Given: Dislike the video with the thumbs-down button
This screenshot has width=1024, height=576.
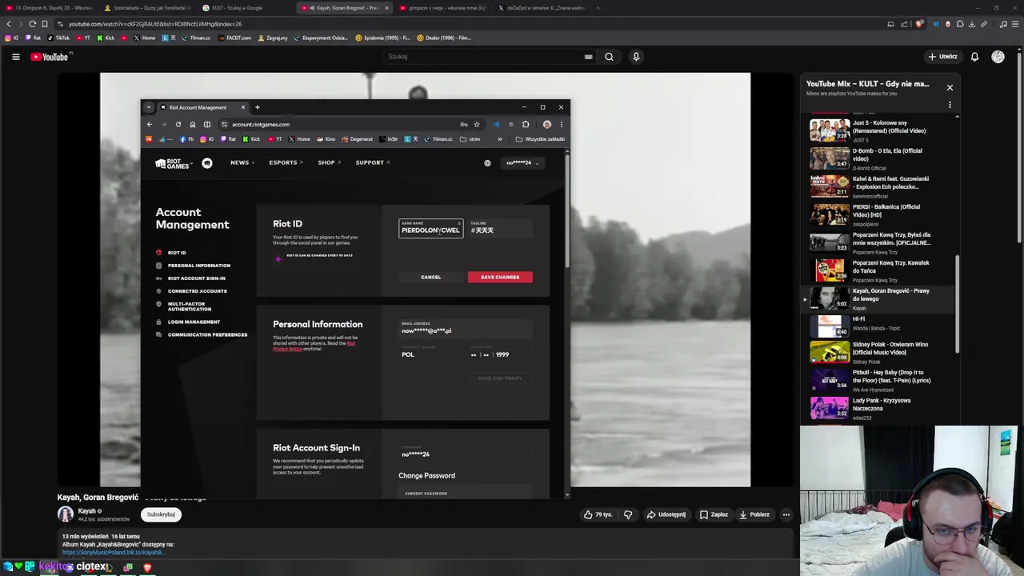Looking at the screenshot, I should click(x=628, y=514).
